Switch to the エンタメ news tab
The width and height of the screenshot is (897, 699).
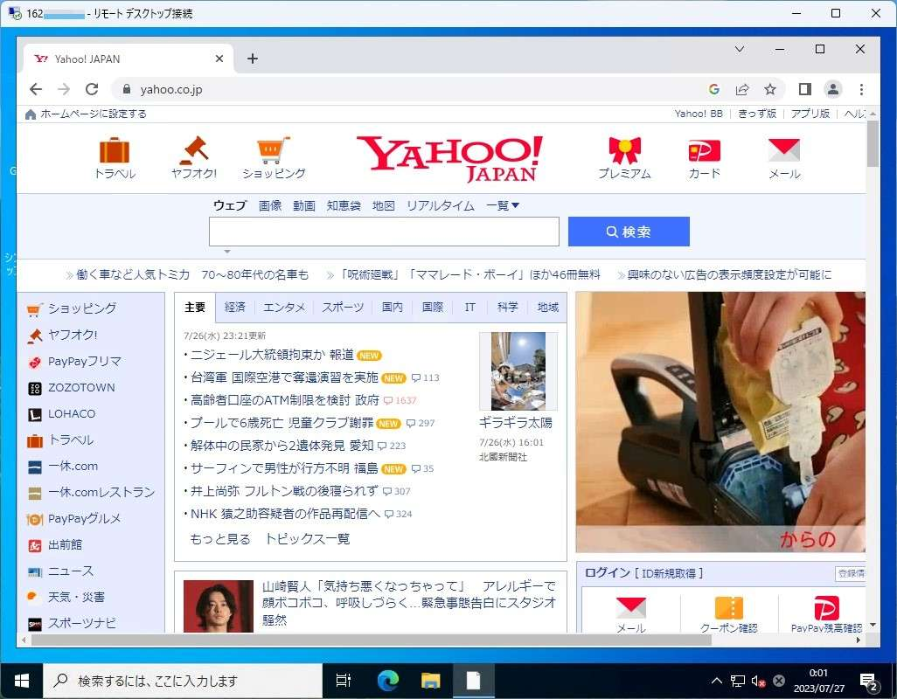tap(284, 307)
